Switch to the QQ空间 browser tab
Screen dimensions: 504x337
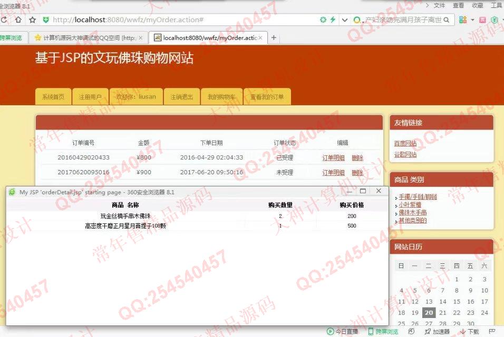click(89, 38)
